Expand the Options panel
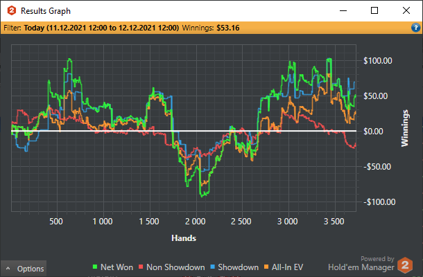The width and height of the screenshot is (423, 277). point(24,269)
